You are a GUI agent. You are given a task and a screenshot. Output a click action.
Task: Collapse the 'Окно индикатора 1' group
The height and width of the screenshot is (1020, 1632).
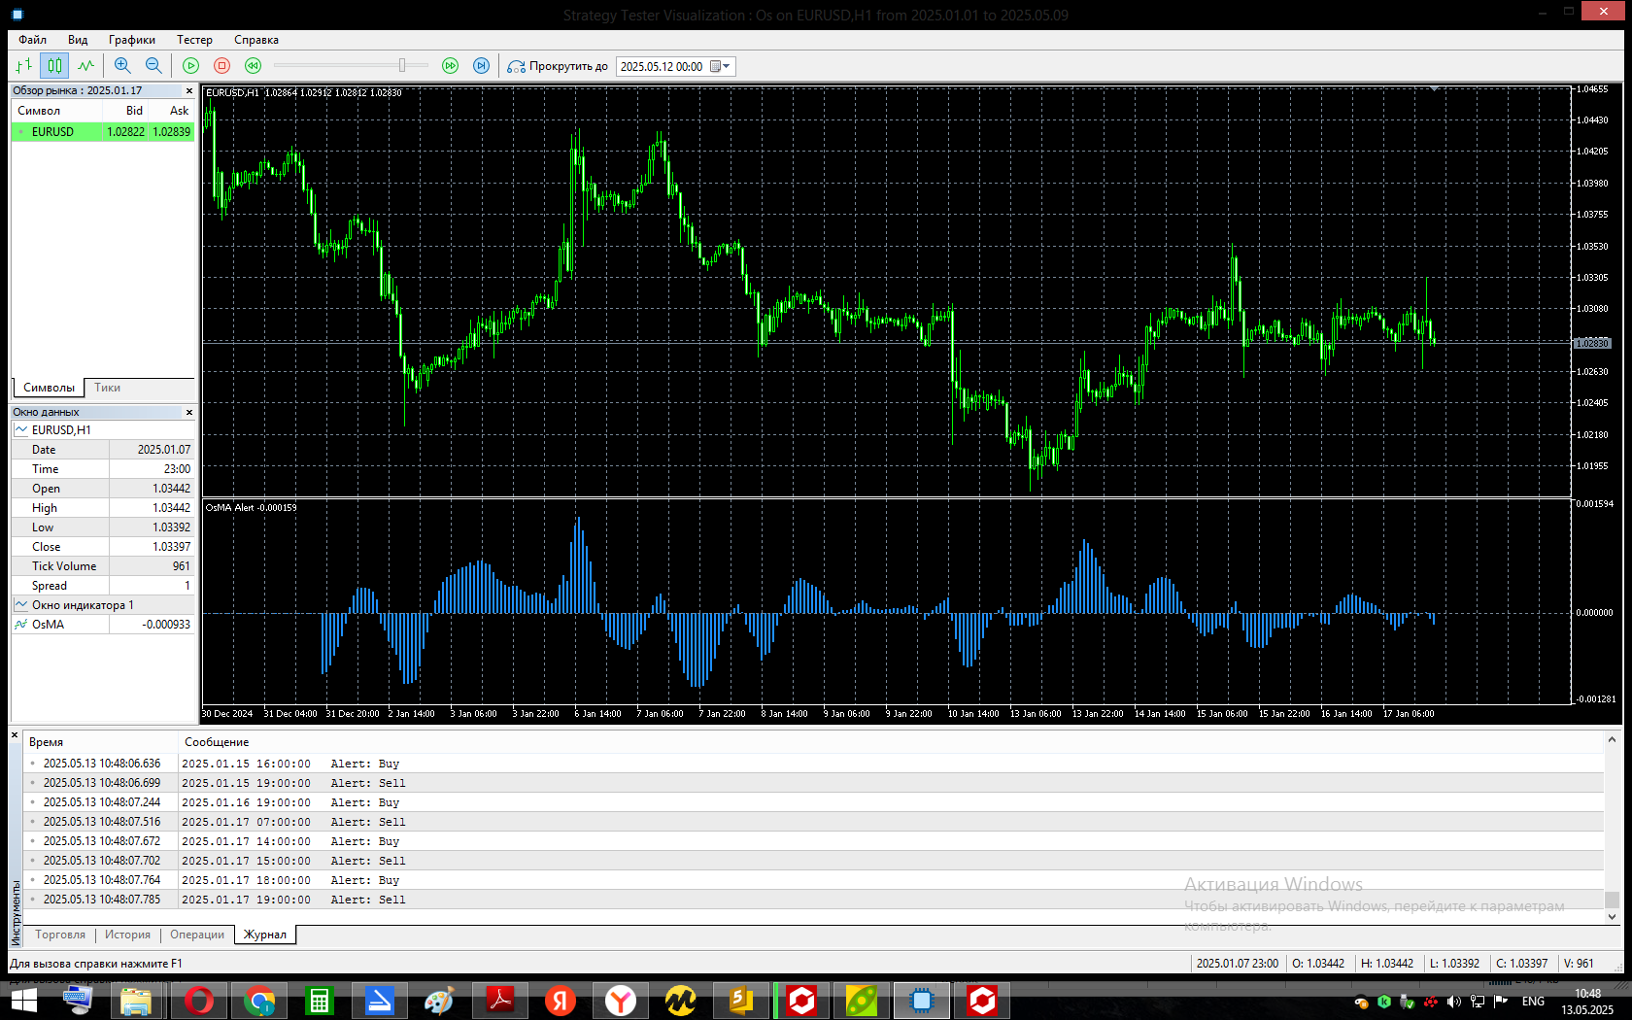21,604
